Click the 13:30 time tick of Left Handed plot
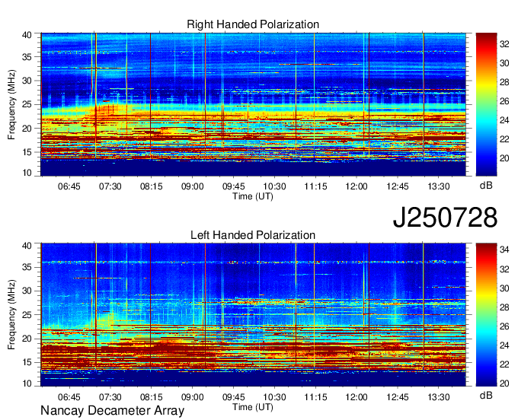Screen dimensions: 518x420 439,397
